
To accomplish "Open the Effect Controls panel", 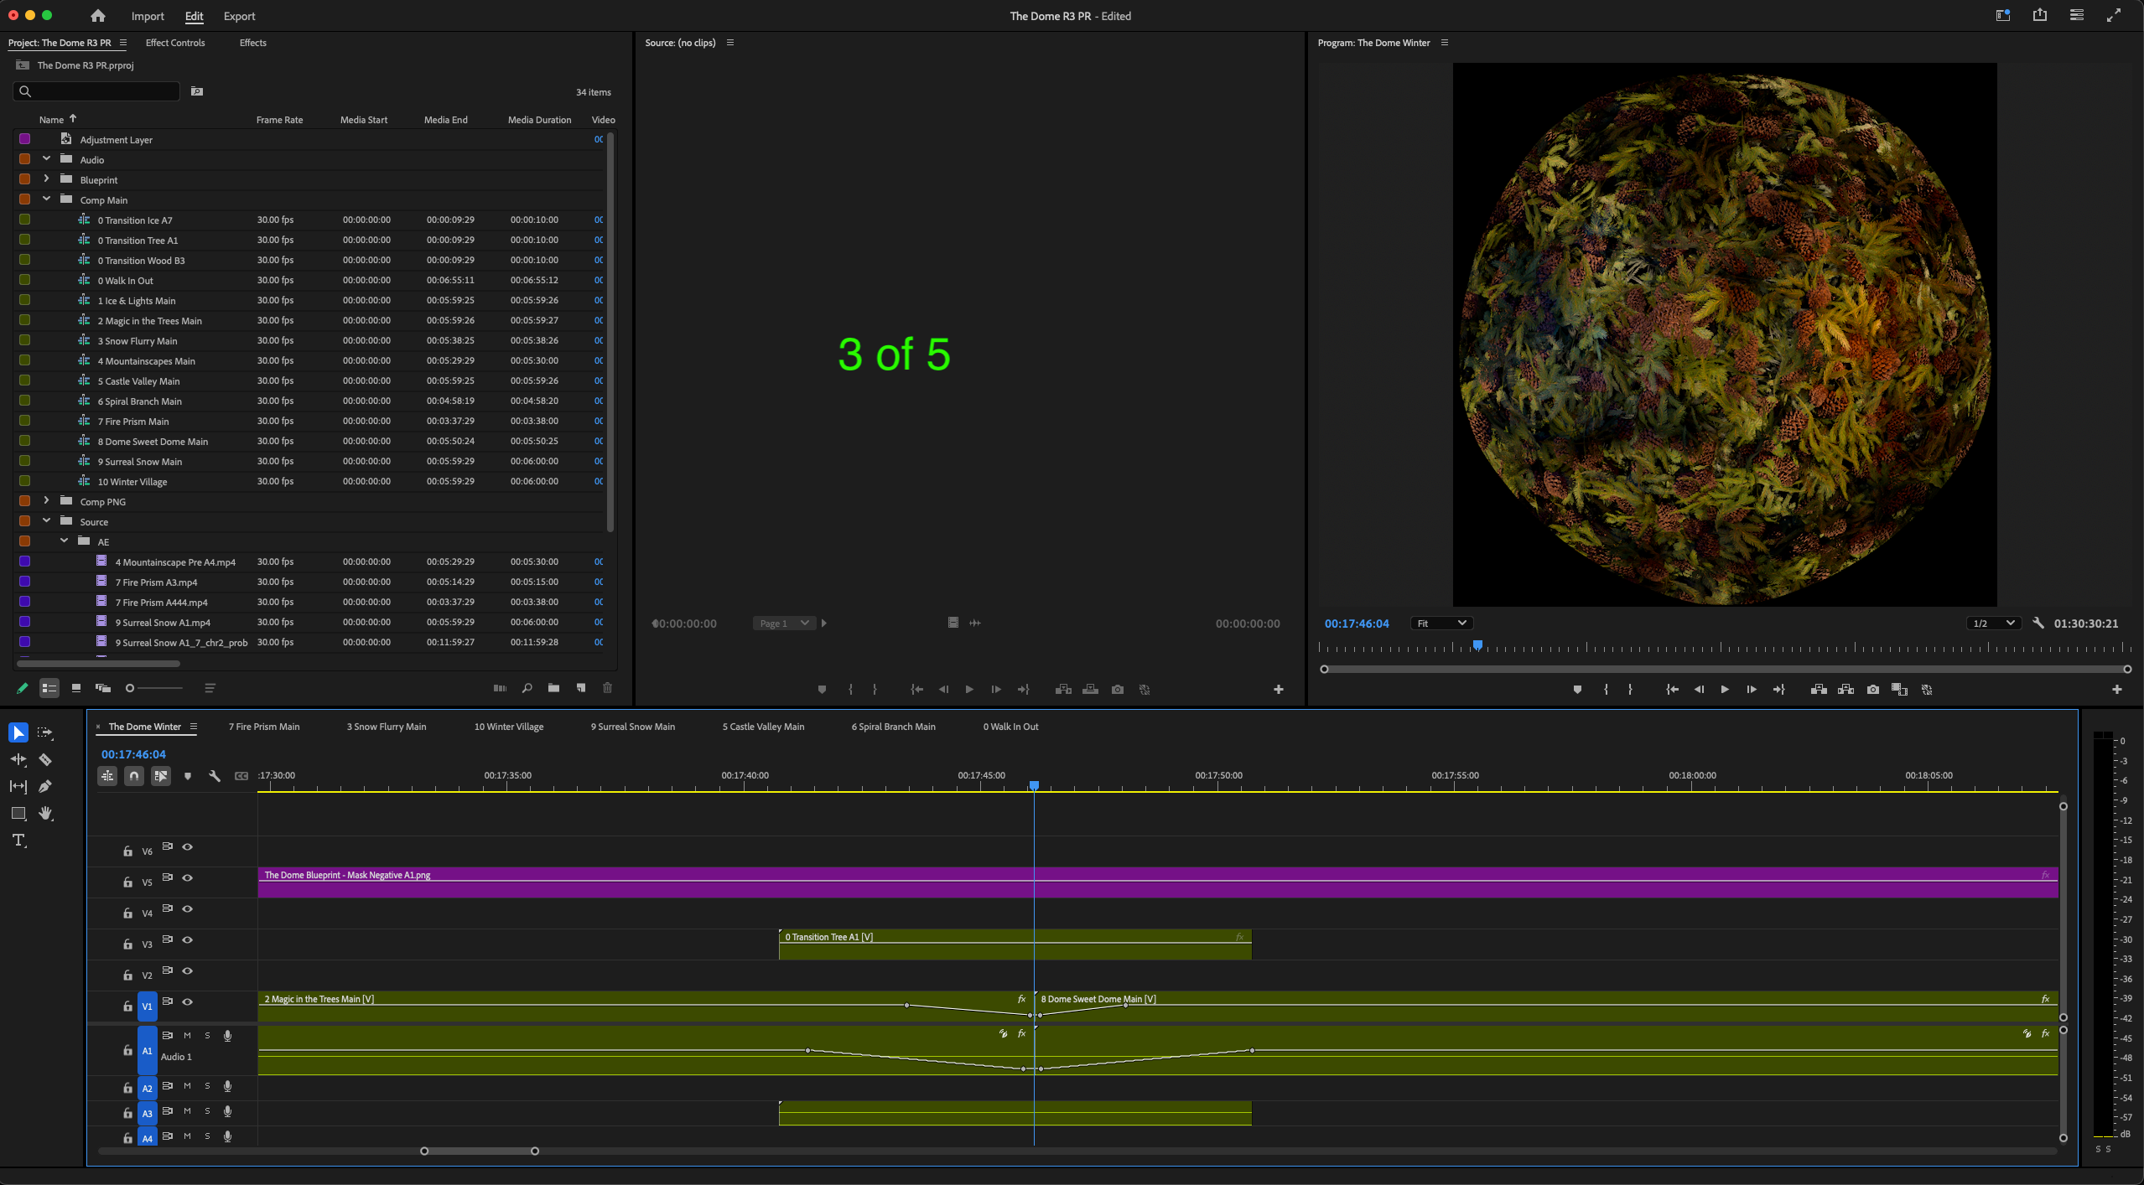I will coord(174,43).
